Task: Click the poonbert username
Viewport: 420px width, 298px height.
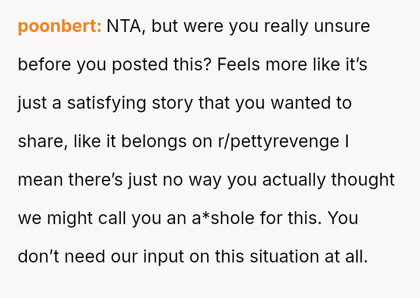Action: (x=60, y=27)
